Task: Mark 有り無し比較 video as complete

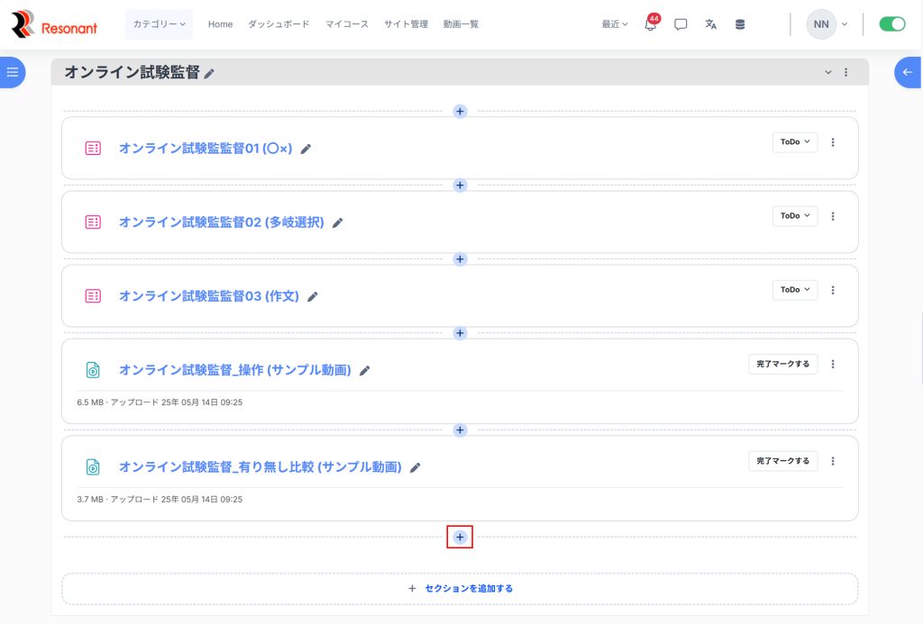Action: 782,461
